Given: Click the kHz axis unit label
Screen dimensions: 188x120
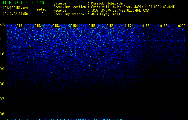Looking at the screenshot, I should click(x=3, y=24).
